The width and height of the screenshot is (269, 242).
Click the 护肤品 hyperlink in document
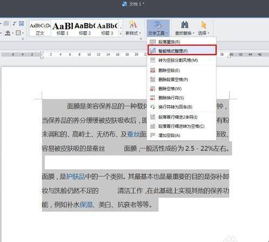tap(76, 177)
